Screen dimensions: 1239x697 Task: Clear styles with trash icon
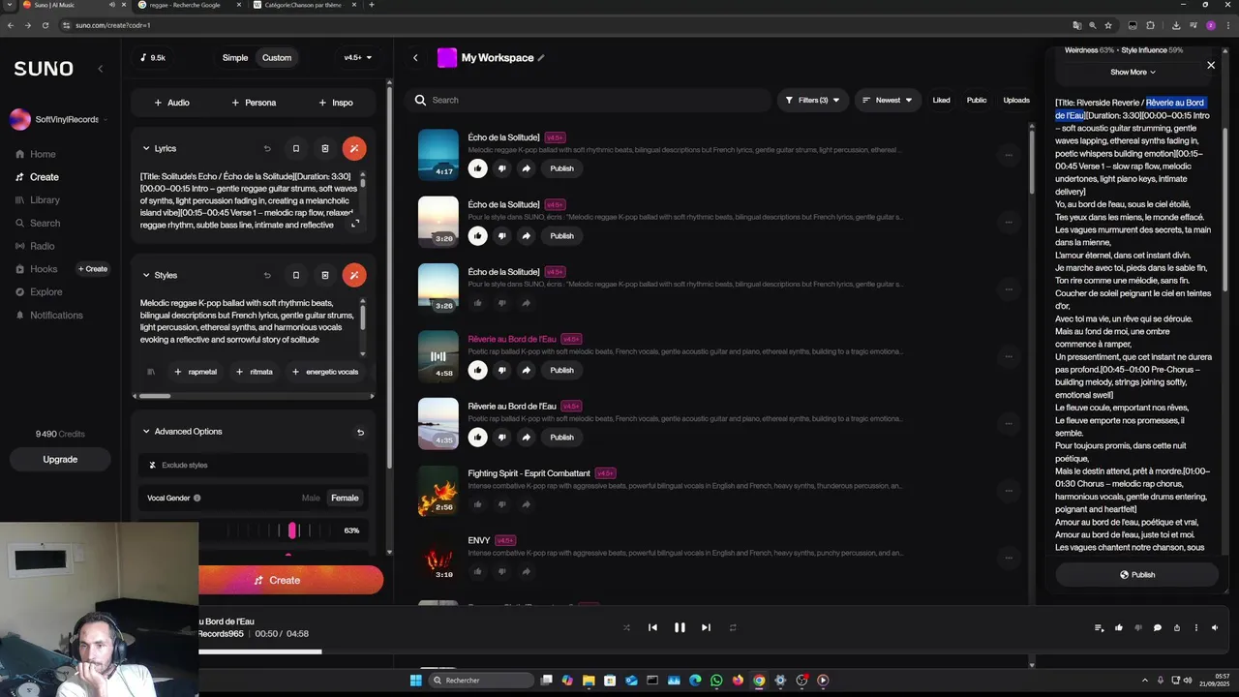(325, 275)
